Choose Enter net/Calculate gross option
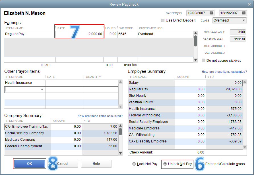Image resolution: width=254 pixels, height=175 pixels. coord(225,164)
